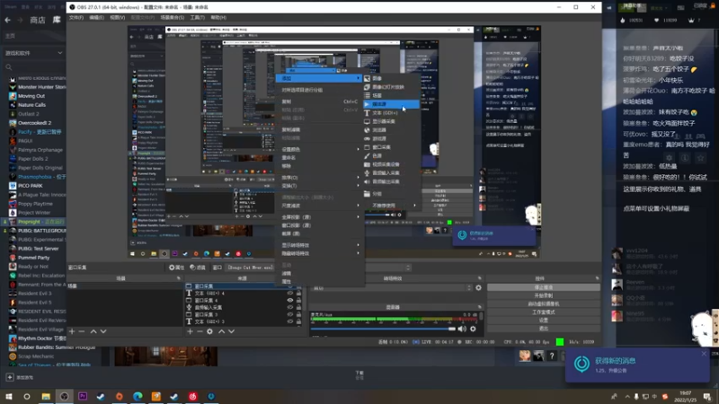The width and height of the screenshot is (719, 404).
Task: Click 滤镜 filters button on source toolbar
Action: [198, 268]
